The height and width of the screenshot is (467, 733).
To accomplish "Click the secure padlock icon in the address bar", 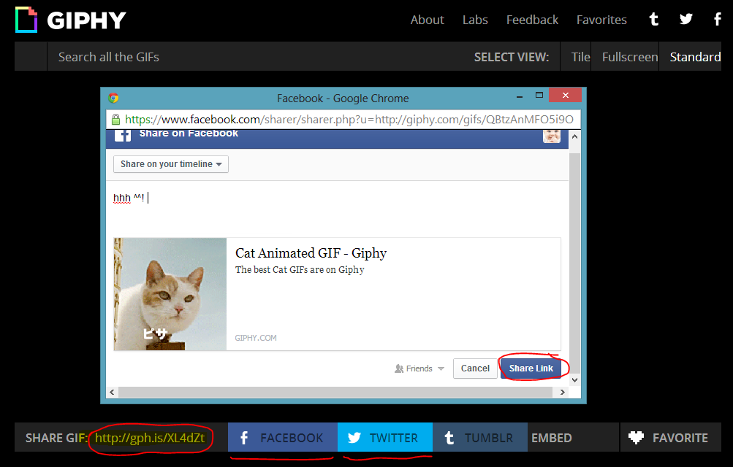I will point(116,120).
